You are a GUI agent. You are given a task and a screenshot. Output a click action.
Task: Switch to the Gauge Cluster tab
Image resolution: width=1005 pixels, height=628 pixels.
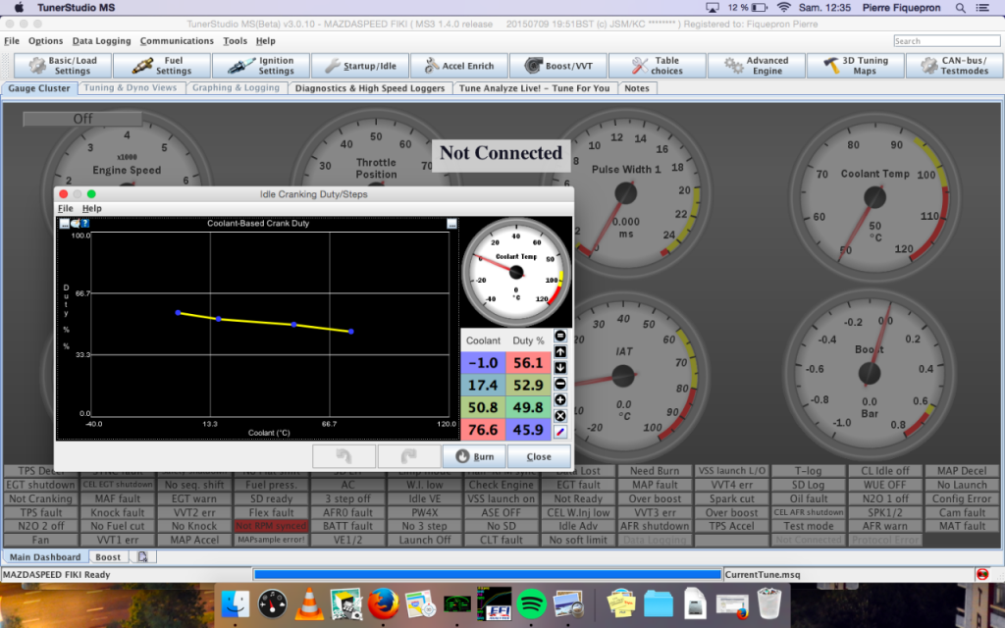tap(39, 88)
